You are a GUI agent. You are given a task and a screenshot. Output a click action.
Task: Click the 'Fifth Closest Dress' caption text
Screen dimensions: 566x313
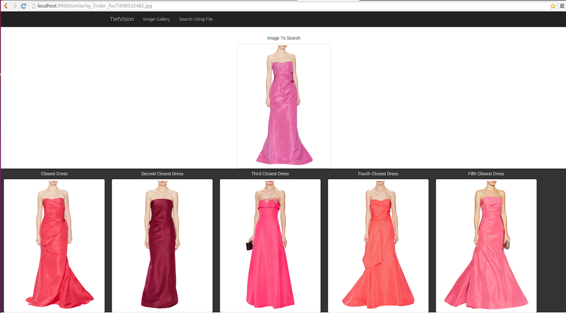click(486, 174)
